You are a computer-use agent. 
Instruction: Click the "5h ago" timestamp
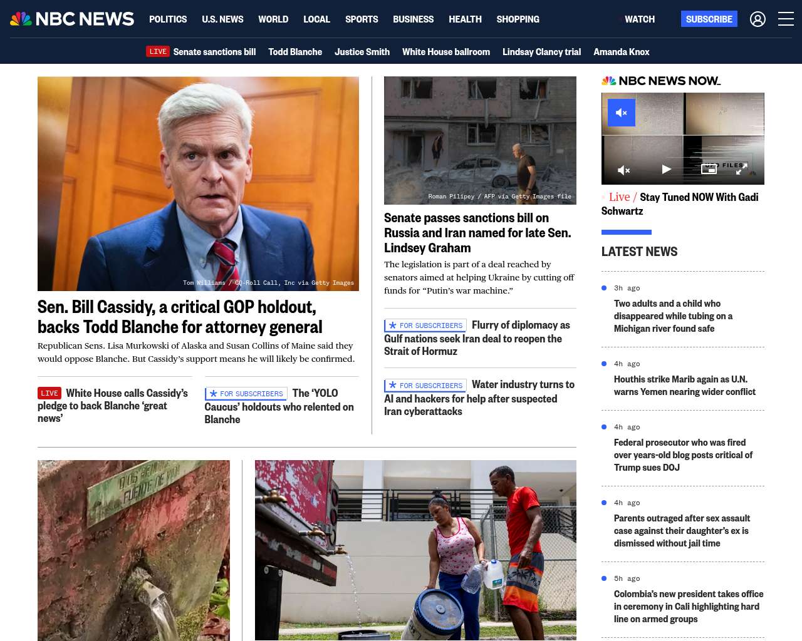627,578
